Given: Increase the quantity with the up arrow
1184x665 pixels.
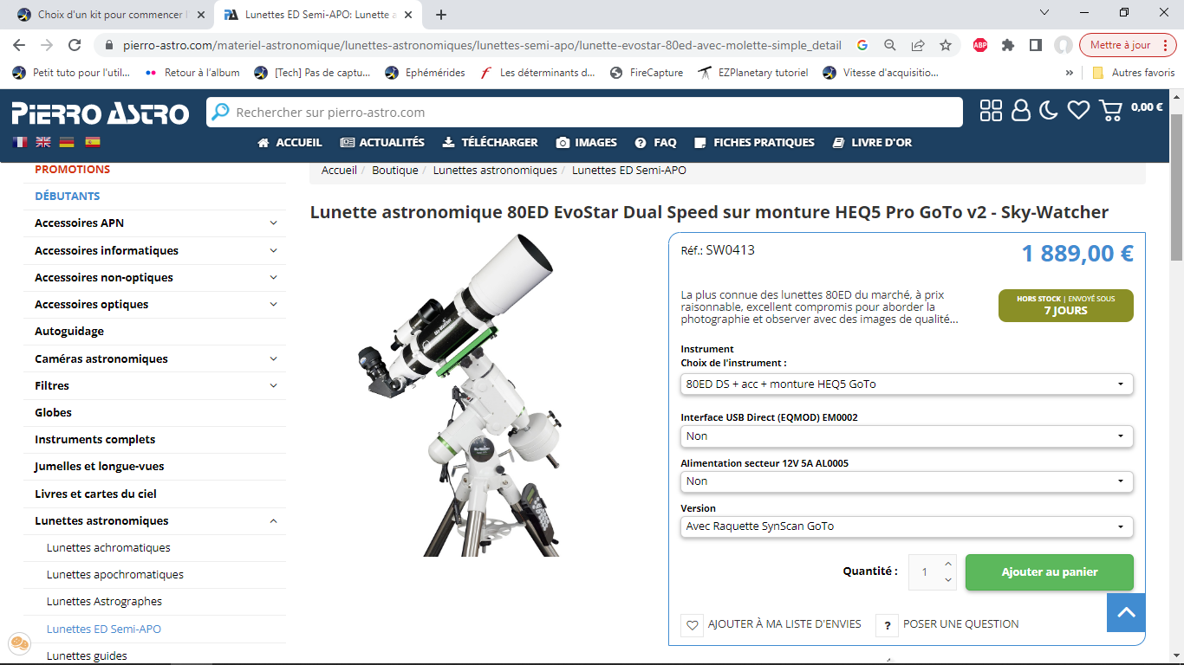Looking at the screenshot, I should [x=948, y=564].
